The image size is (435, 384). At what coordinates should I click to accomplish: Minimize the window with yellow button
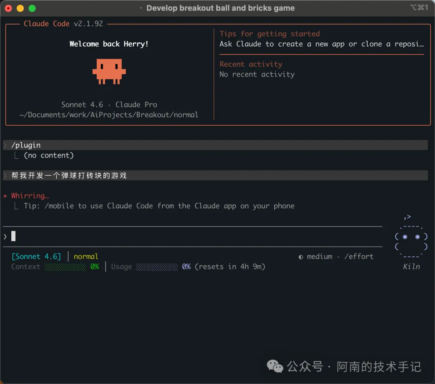[x=20, y=8]
